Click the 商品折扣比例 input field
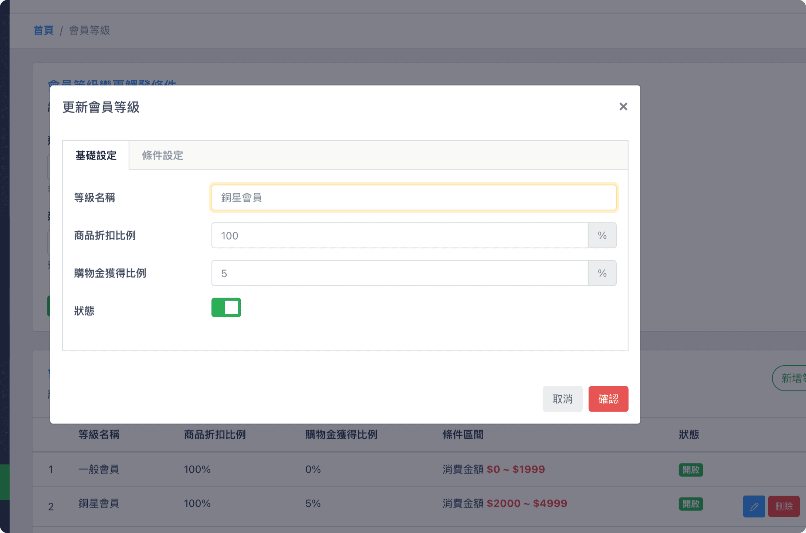 click(x=399, y=235)
